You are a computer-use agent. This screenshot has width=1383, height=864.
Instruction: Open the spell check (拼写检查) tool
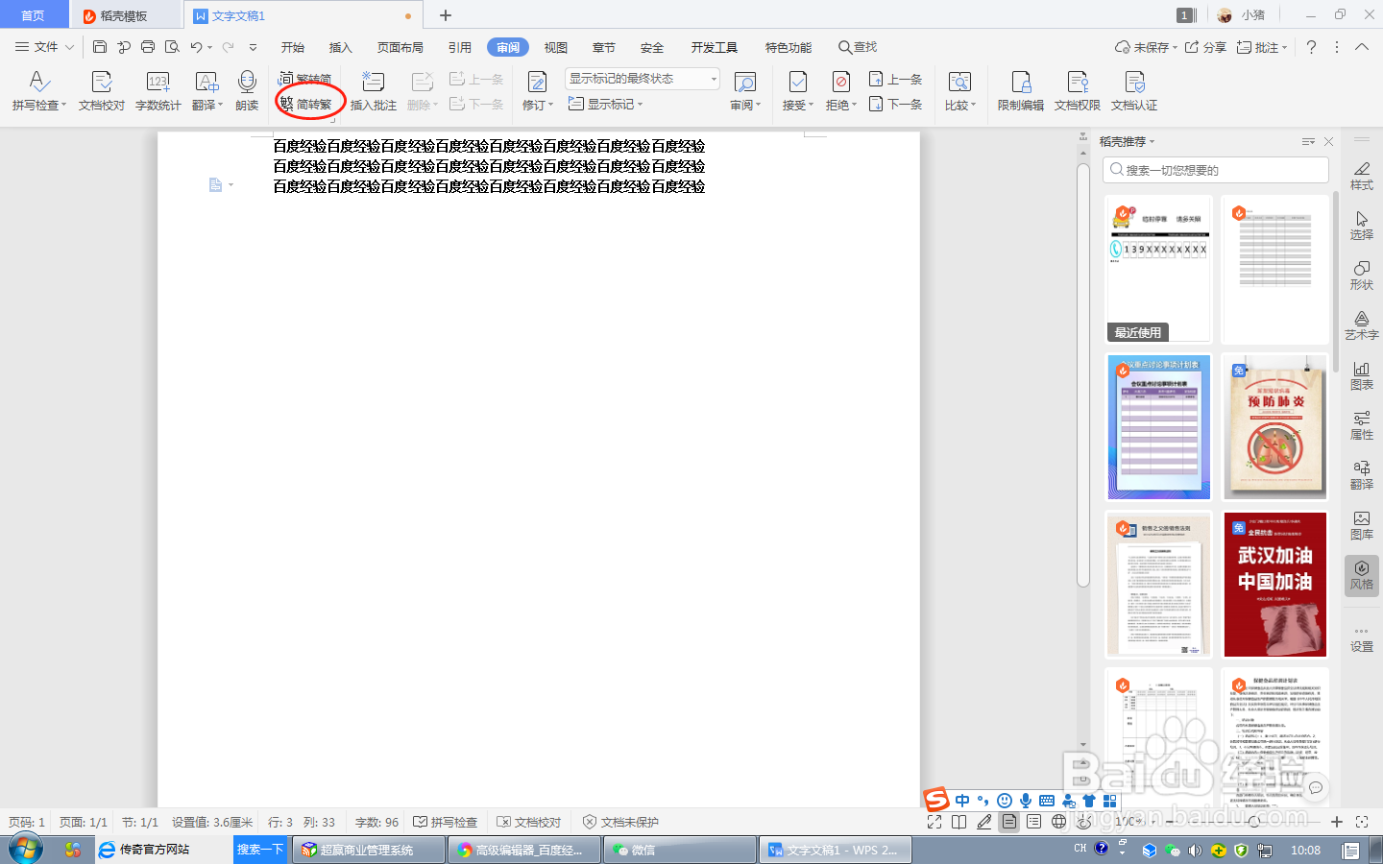pyautogui.click(x=38, y=91)
